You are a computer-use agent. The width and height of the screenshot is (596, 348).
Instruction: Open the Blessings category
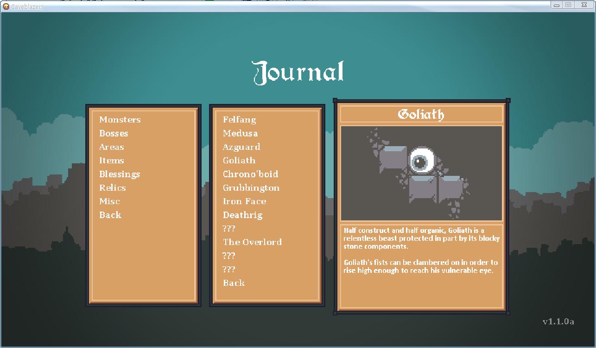coord(119,174)
